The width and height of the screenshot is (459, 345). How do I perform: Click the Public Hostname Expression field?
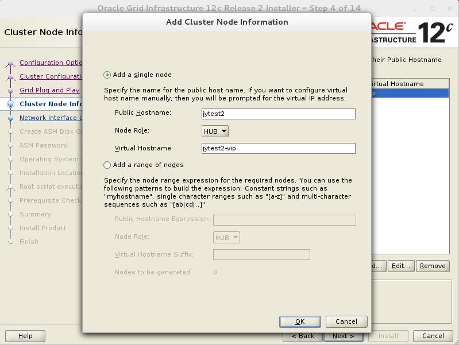284,220
